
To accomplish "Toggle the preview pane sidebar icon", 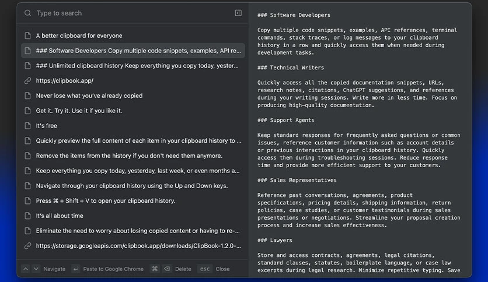I will pos(238,13).
